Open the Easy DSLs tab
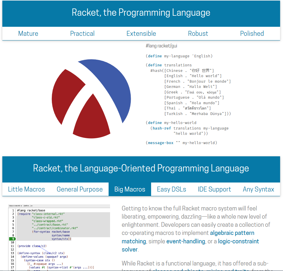 171,189
